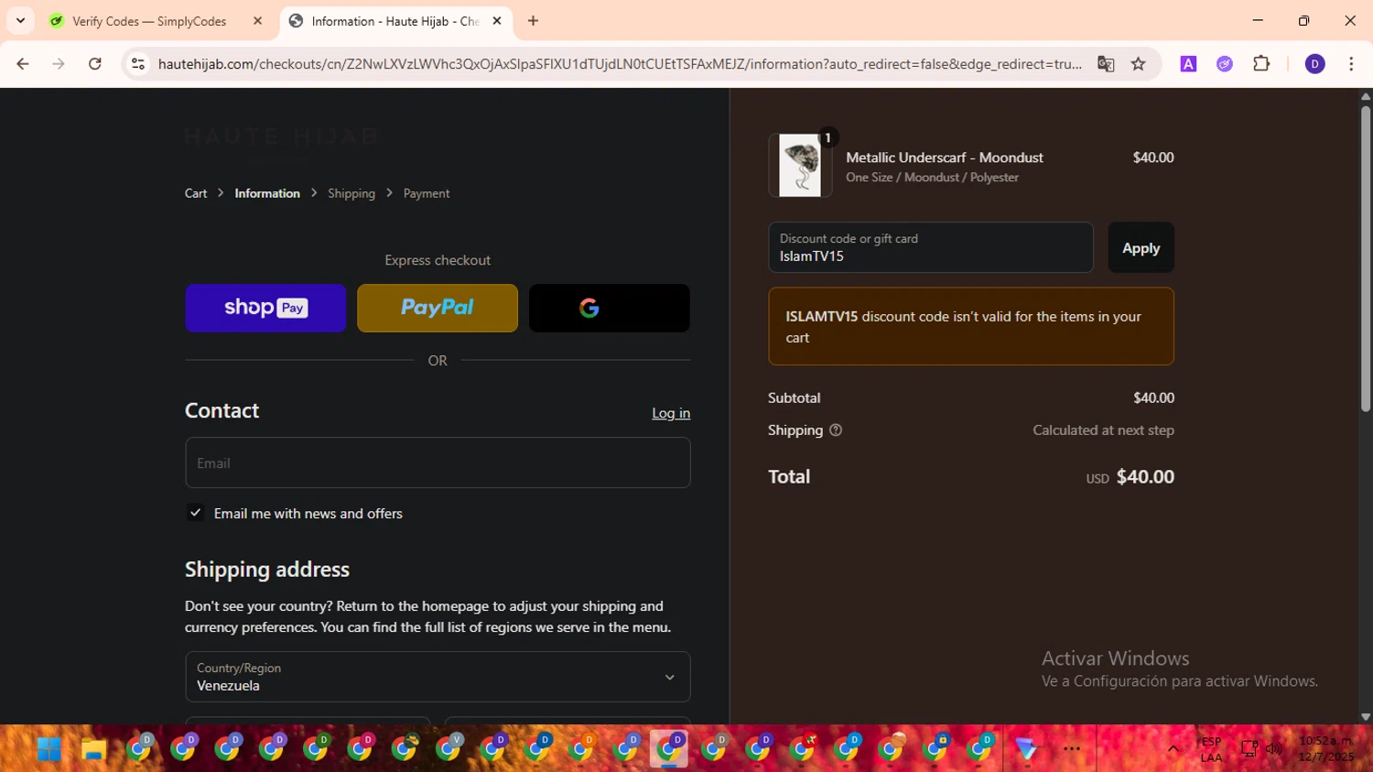Open the round purple extension icon

point(1225,64)
